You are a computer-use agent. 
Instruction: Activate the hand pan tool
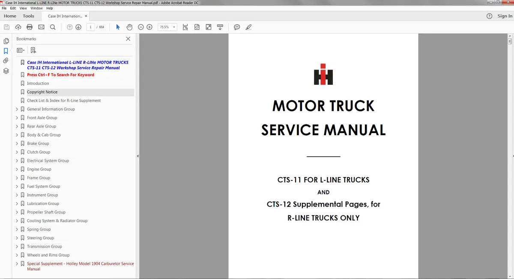[129, 27]
